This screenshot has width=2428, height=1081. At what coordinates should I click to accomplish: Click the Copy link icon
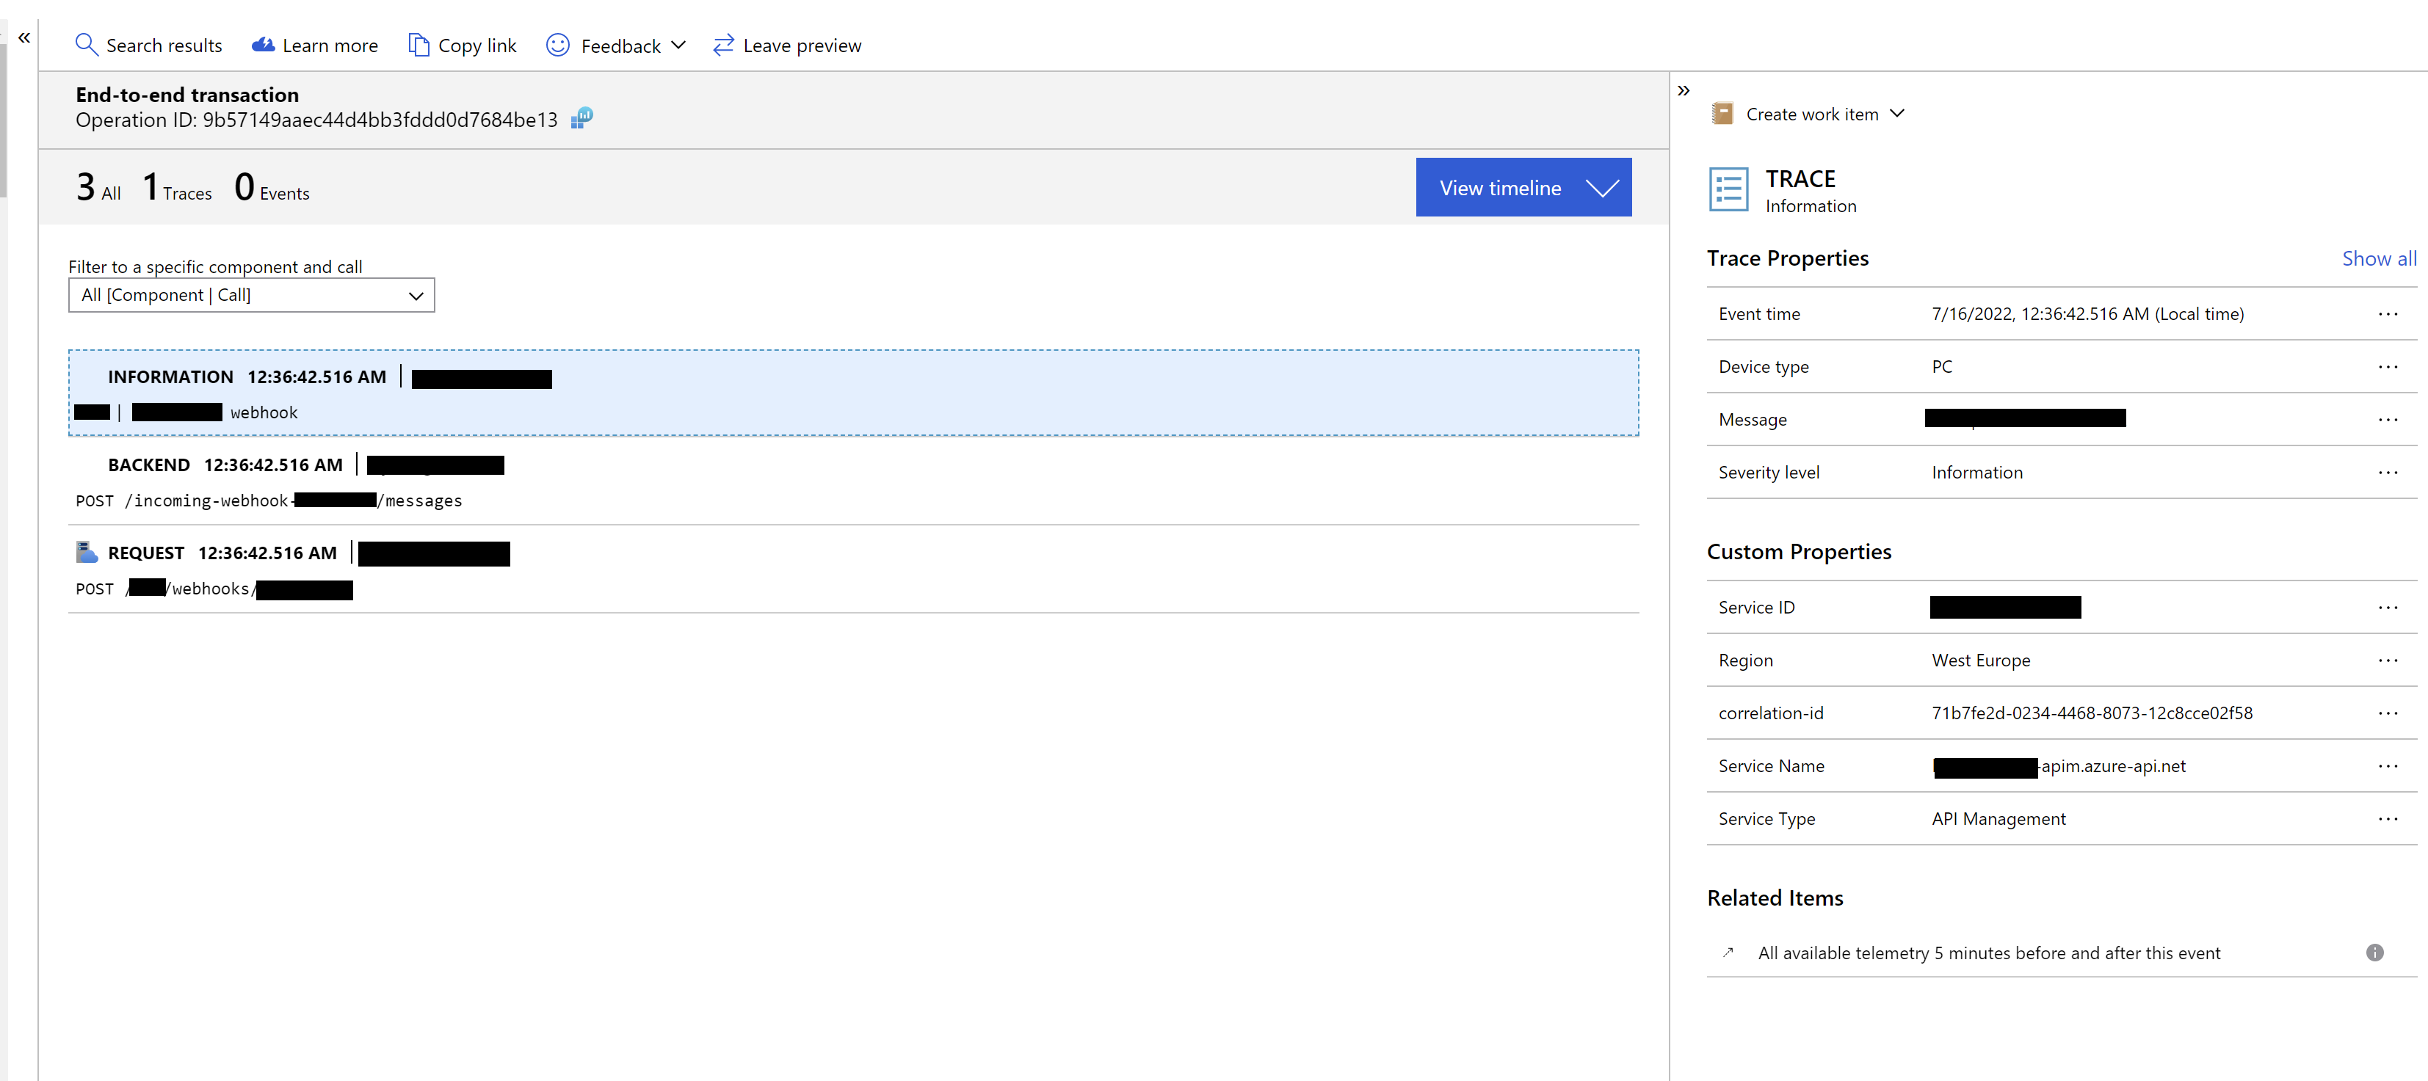(x=418, y=44)
